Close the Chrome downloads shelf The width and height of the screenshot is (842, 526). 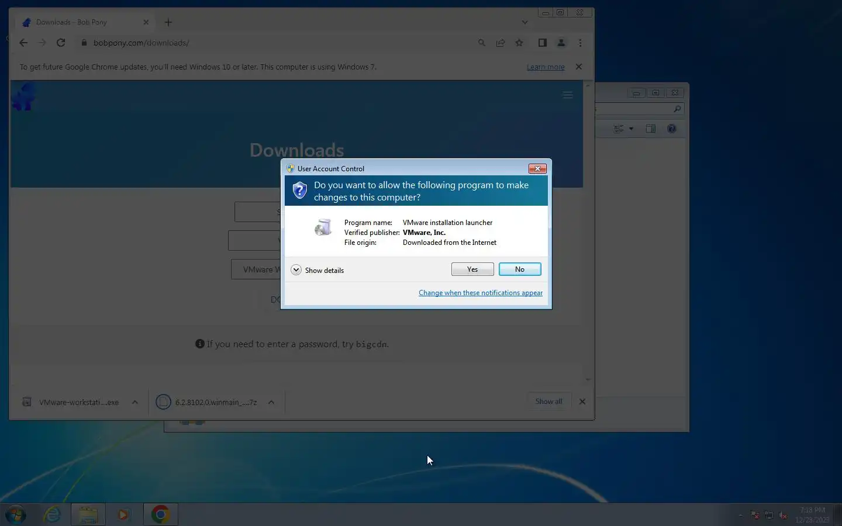click(582, 402)
